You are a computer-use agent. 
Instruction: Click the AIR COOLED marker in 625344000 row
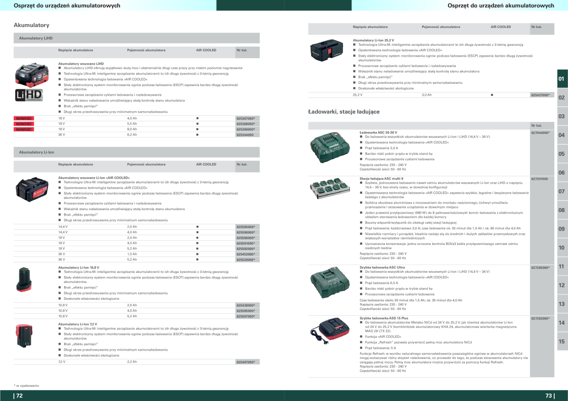click(197, 135)
